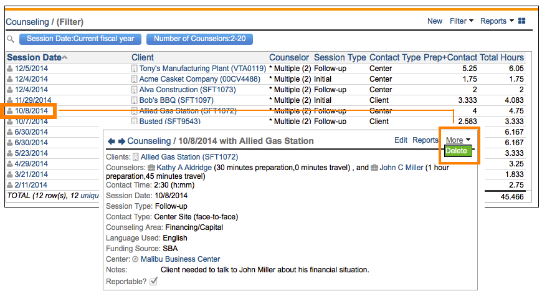Viewport: 542px width, 296px height.
Task: Remove the Session Date:Current fiscal year filter
Action: (x=80, y=39)
